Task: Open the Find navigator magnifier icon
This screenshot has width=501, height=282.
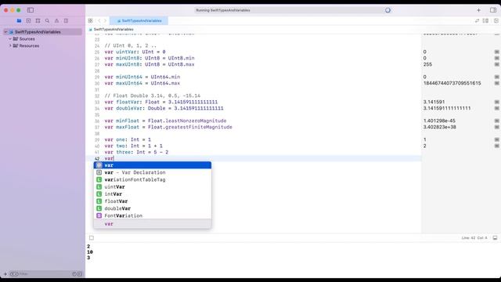Action: pos(47,21)
